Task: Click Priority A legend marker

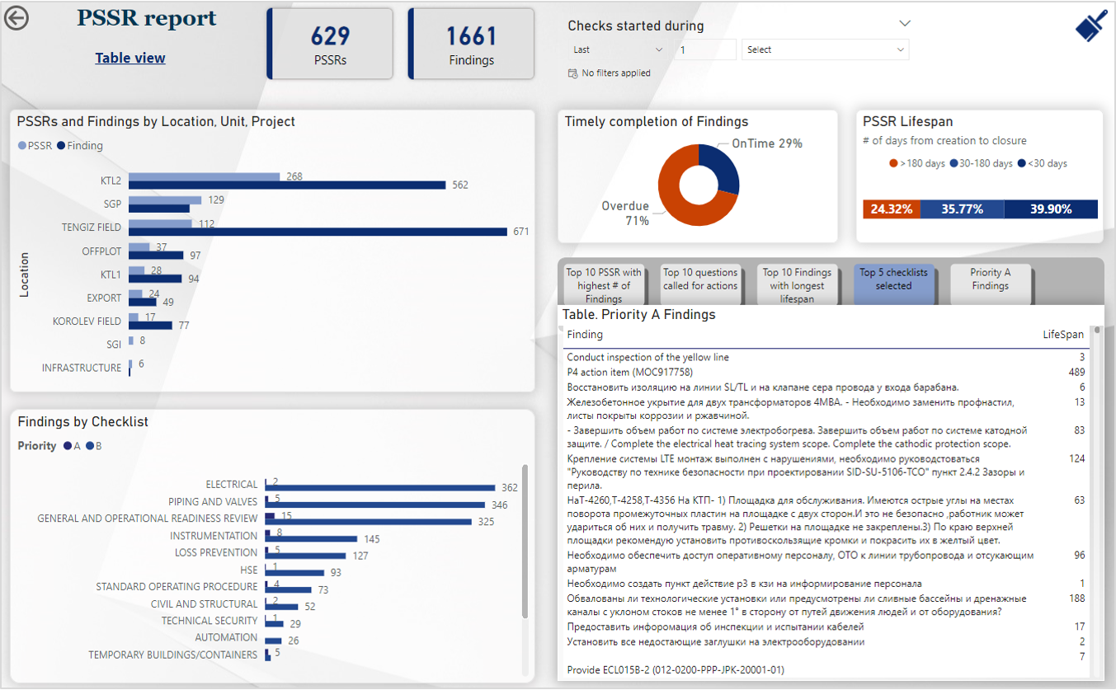Action: (x=68, y=446)
